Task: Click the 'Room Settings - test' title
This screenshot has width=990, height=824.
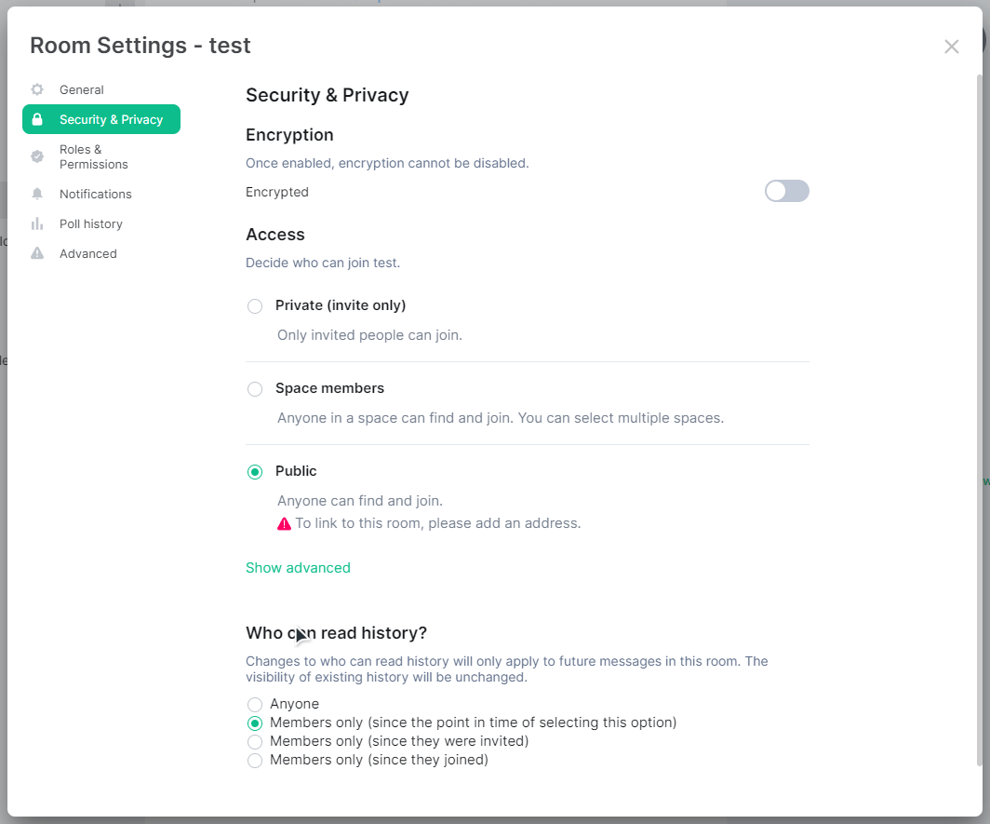Action: (x=140, y=46)
